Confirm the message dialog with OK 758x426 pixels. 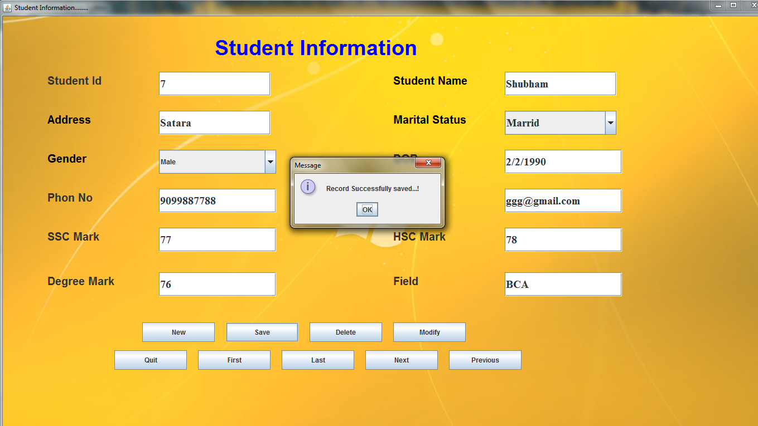(x=367, y=209)
